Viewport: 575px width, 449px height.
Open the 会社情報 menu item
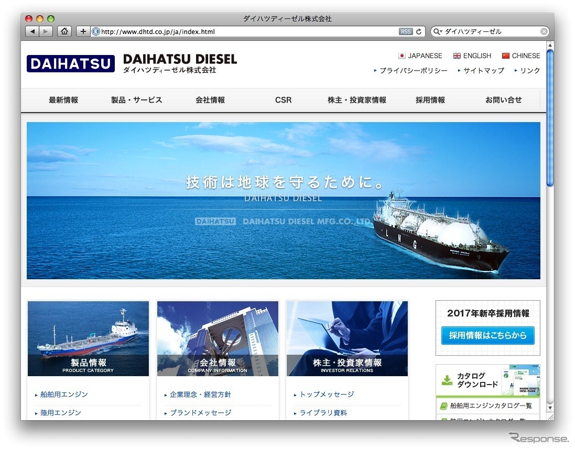click(210, 100)
